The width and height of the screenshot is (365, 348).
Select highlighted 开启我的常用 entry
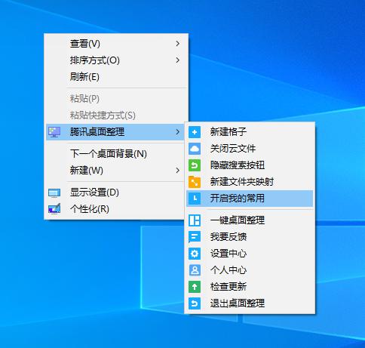(x=250, y=199)
